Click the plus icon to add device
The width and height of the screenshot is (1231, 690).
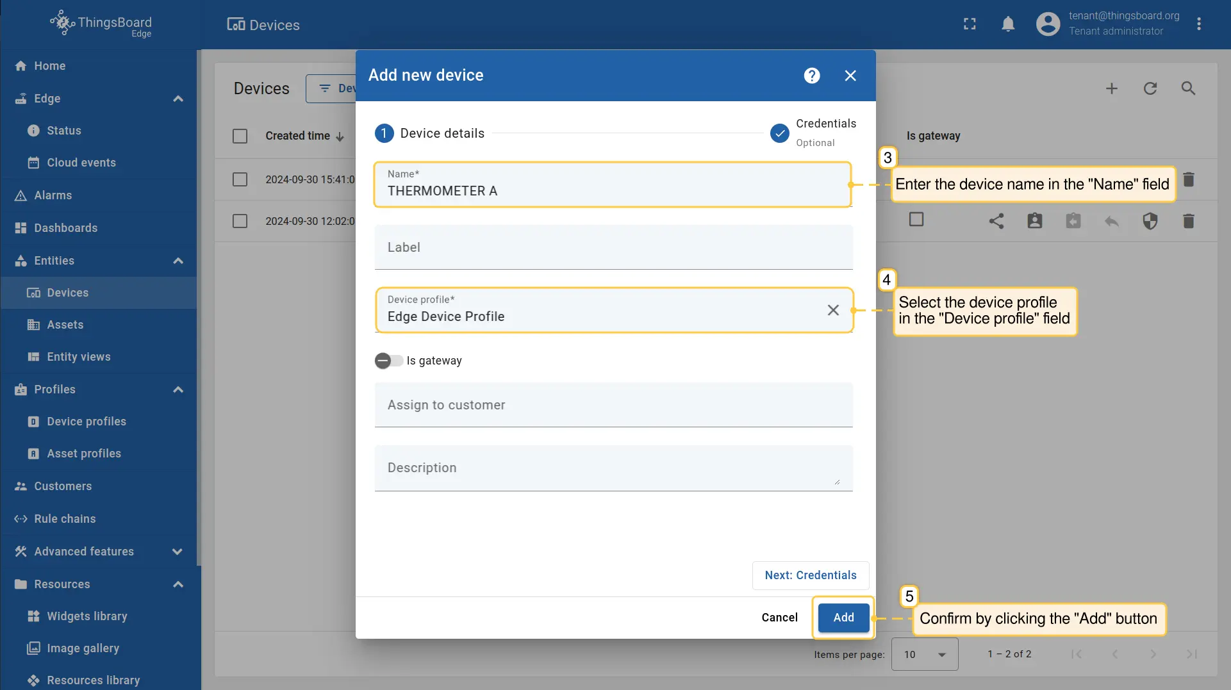tap(1112, 88)
